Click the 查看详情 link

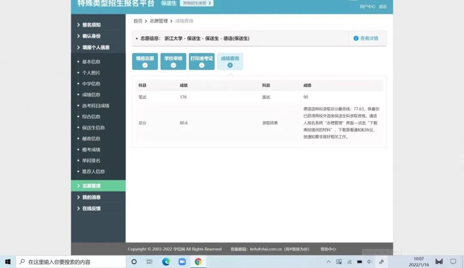366,38
